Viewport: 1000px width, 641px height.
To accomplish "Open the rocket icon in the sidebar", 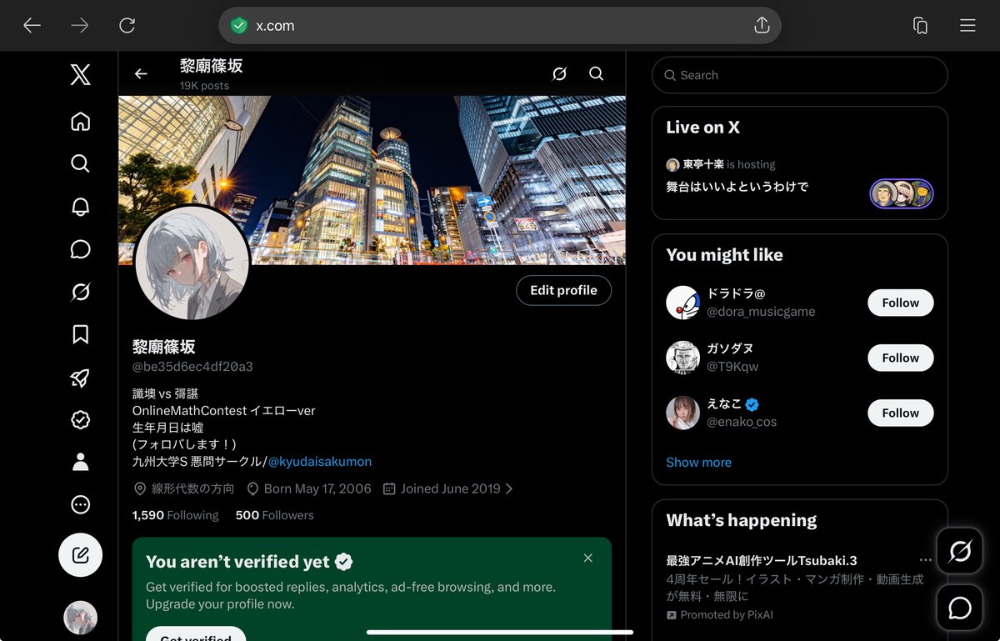I will pyautogui.click(x=80, y=378).
